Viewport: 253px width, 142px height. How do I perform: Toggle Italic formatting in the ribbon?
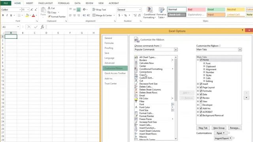point(7,15)
